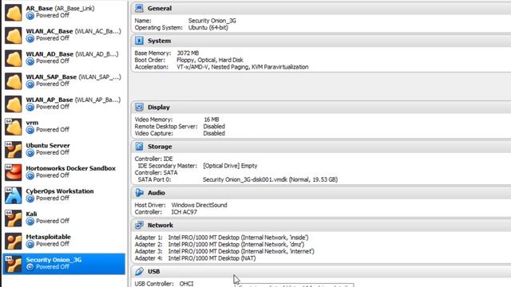The width and height of the screenshot is (511, 287).
Task: Click Powered Off state icon of Security Onion_3G
Action: tap(30, 267)
